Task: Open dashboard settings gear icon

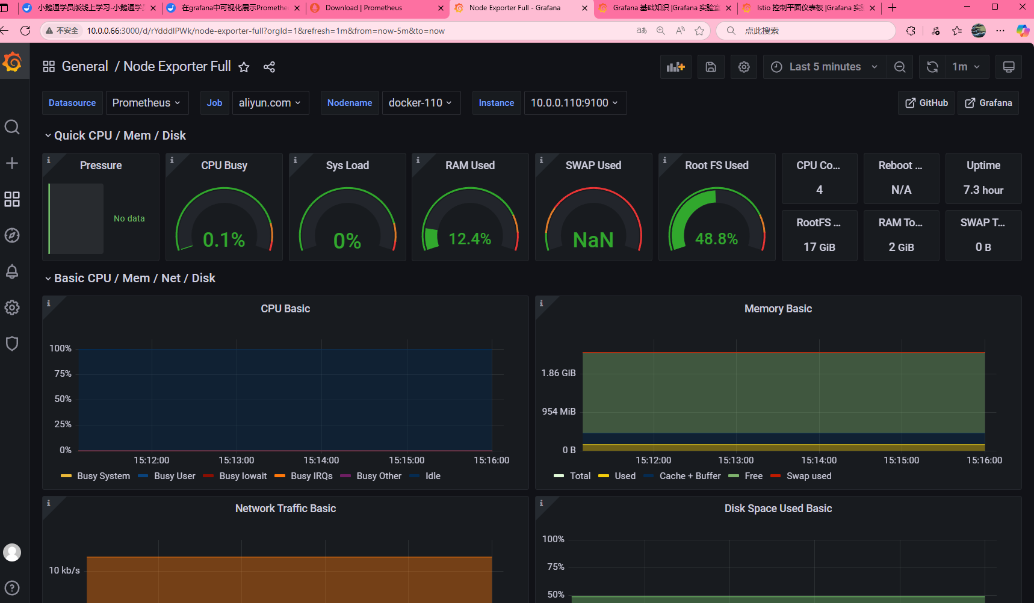Action: tap(744, 67)
